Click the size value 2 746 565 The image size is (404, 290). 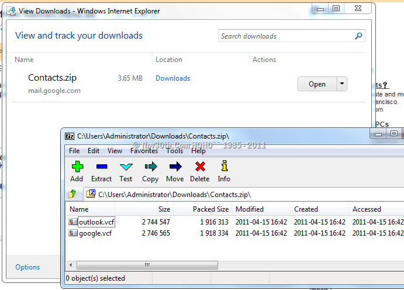click(156, 233)
